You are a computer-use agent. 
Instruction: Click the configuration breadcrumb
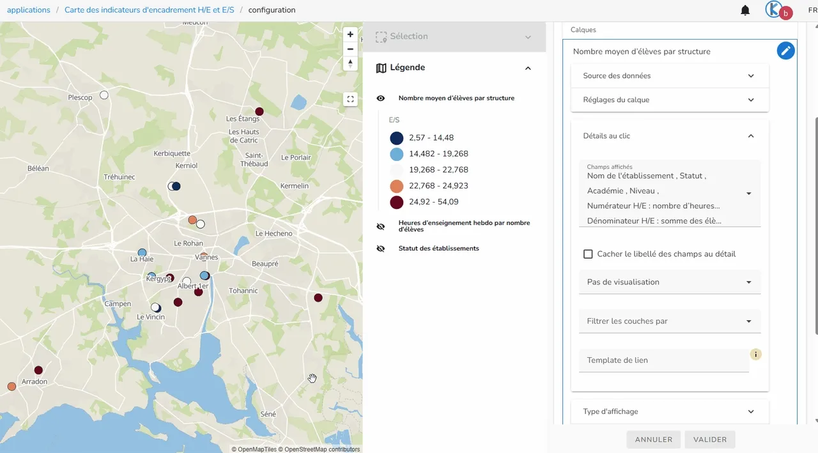point(272,10)
